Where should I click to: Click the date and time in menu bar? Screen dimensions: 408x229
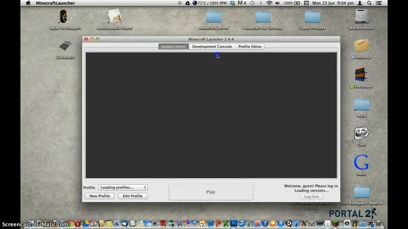(x=333, y=3)
